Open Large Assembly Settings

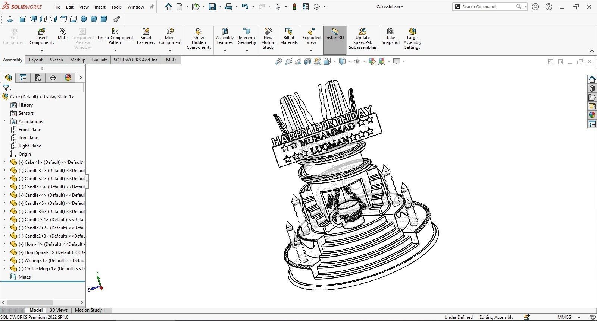coord(412,39)
